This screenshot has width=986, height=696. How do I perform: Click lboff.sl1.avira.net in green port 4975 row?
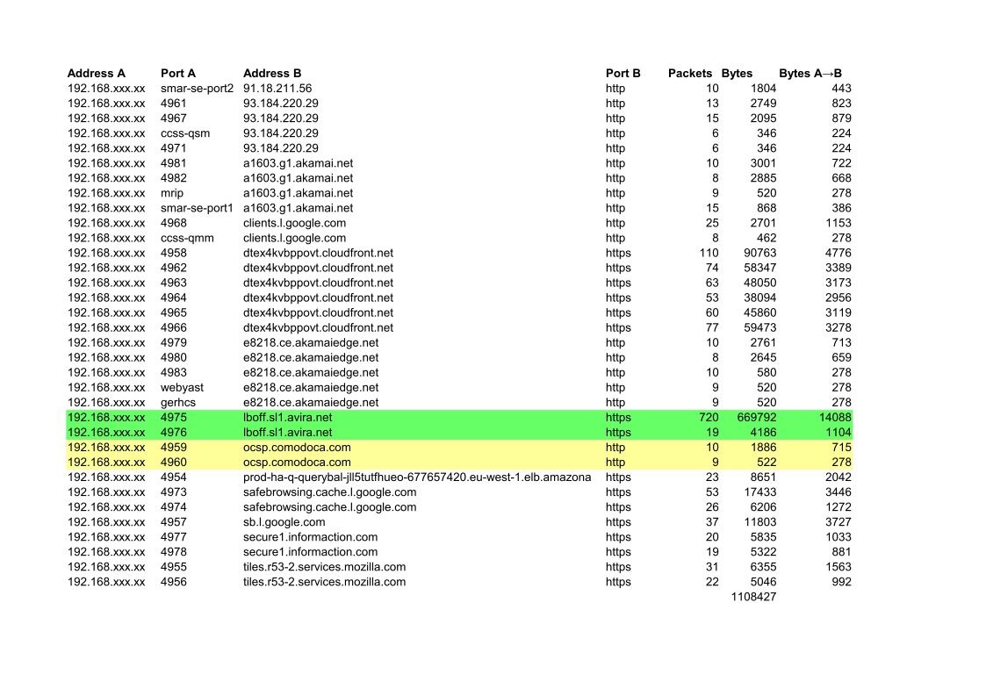click(287, 418)
